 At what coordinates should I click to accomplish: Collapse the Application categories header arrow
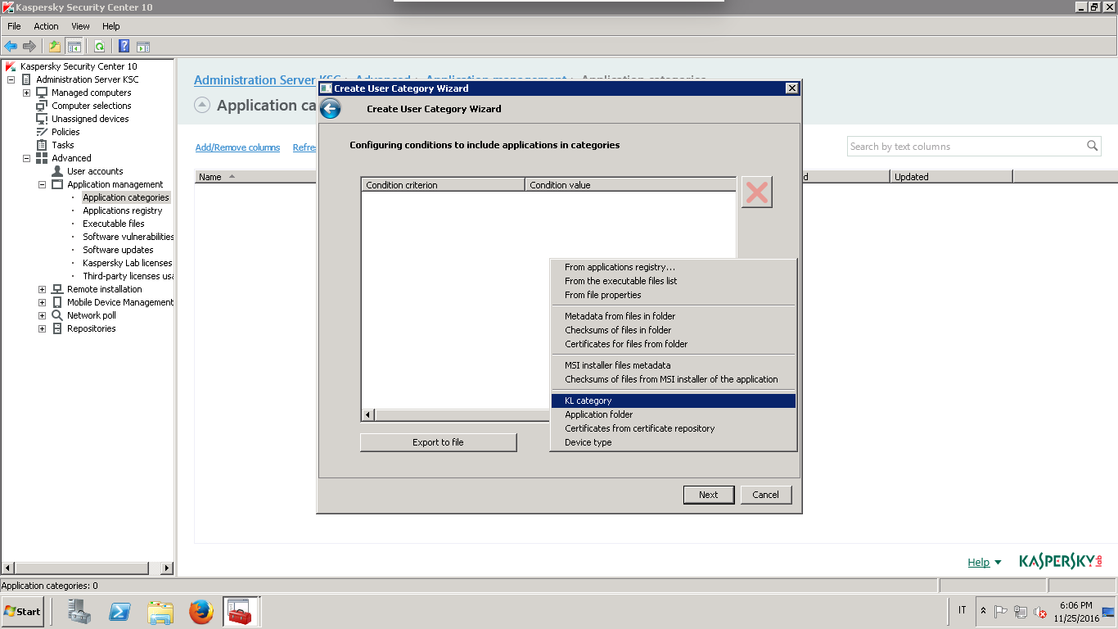tap(202, 105)
